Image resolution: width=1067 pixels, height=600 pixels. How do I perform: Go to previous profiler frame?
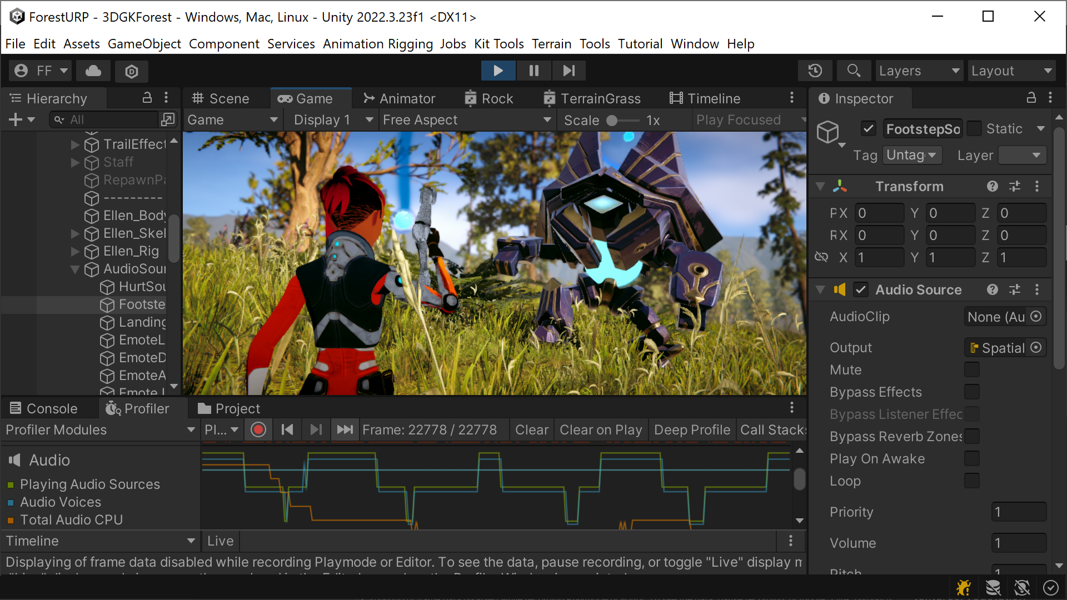pos(287,429)
